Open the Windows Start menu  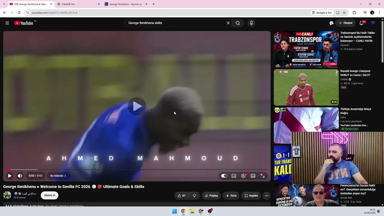click(x=174, y=211)
